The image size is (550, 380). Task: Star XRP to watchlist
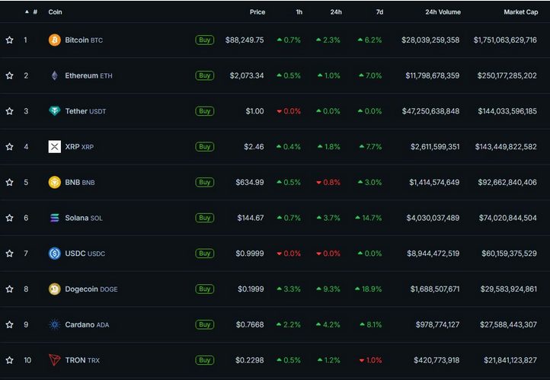[9, 146]
